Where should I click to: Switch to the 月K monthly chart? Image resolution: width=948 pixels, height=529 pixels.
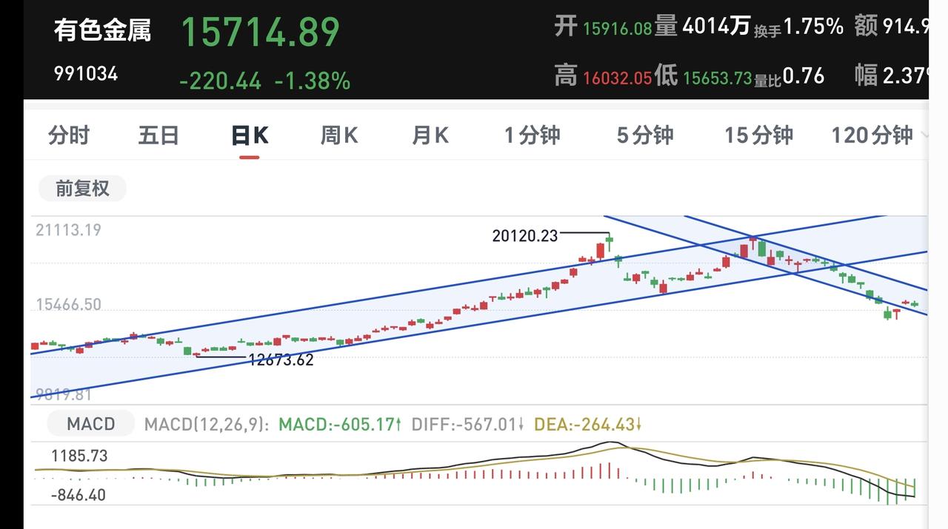[430, 135]
